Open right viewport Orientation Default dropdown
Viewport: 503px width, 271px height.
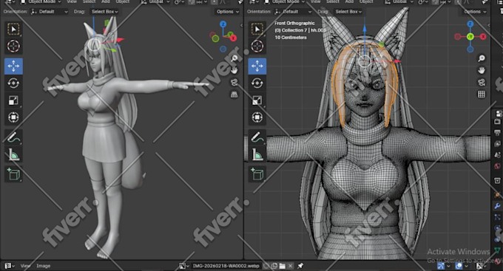click(x=293, y=12)
